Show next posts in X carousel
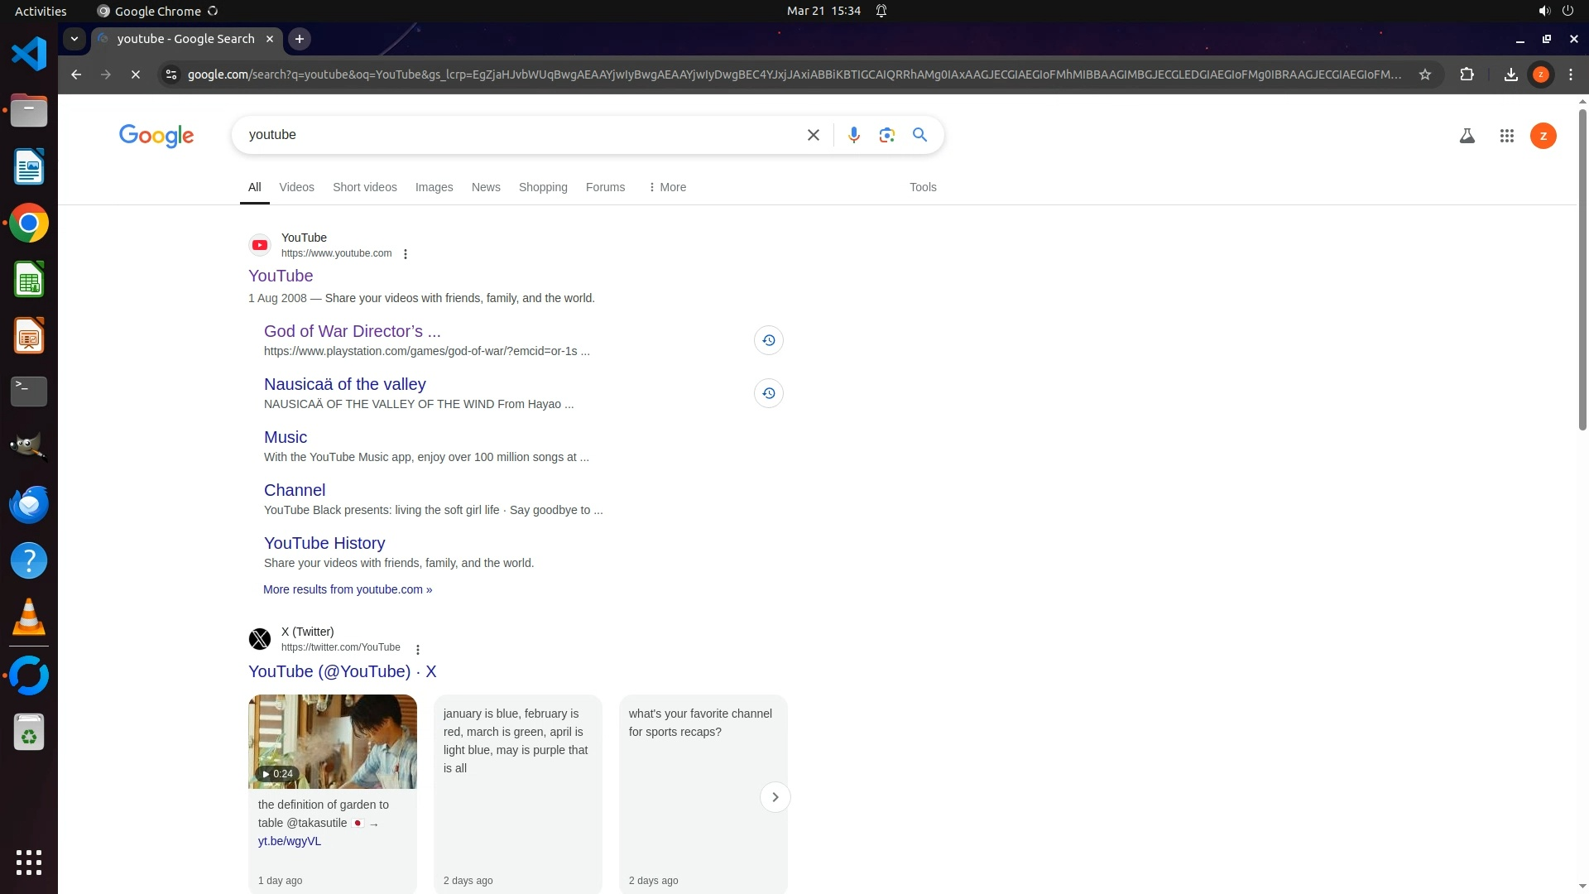This screenshot has height=894, width=1589. (x=775, y=797)
